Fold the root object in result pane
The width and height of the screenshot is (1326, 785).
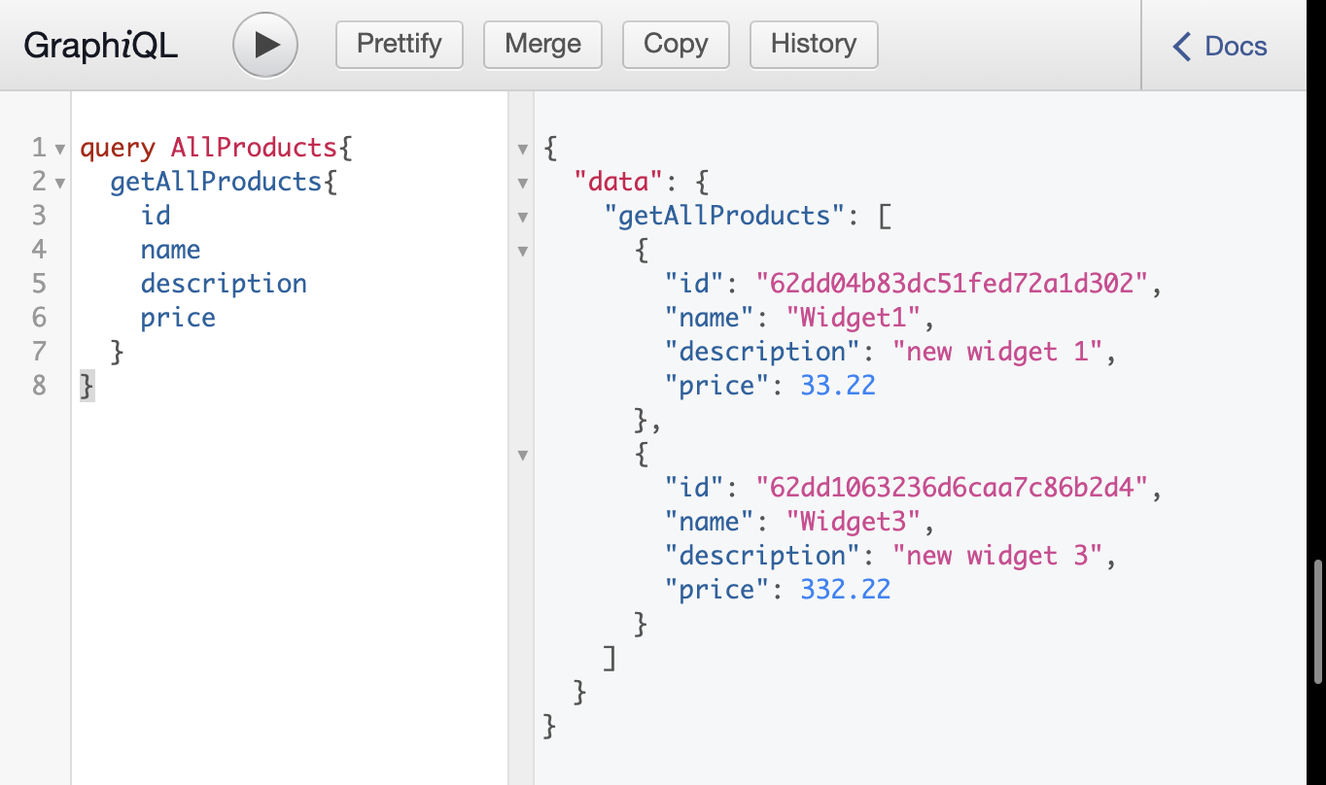pyautogui.click(x=523, y=150)
